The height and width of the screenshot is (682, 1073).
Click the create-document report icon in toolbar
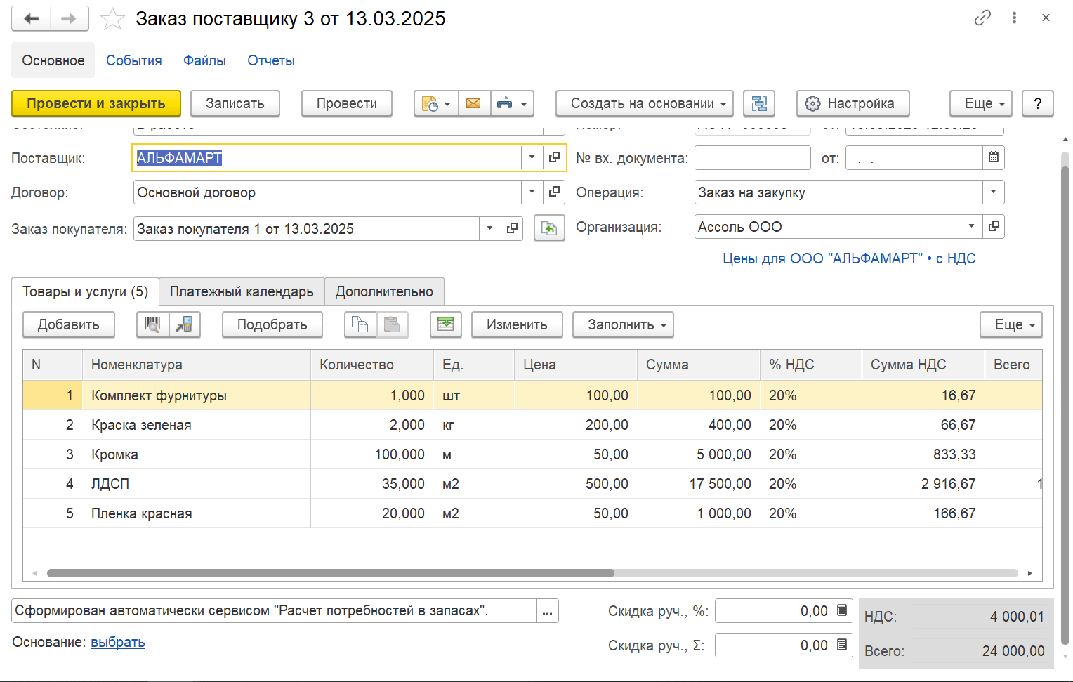click(428, 103)
